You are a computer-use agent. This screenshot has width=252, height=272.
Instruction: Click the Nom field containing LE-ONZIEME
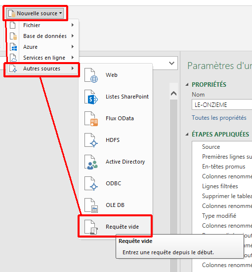pos(222,104)
